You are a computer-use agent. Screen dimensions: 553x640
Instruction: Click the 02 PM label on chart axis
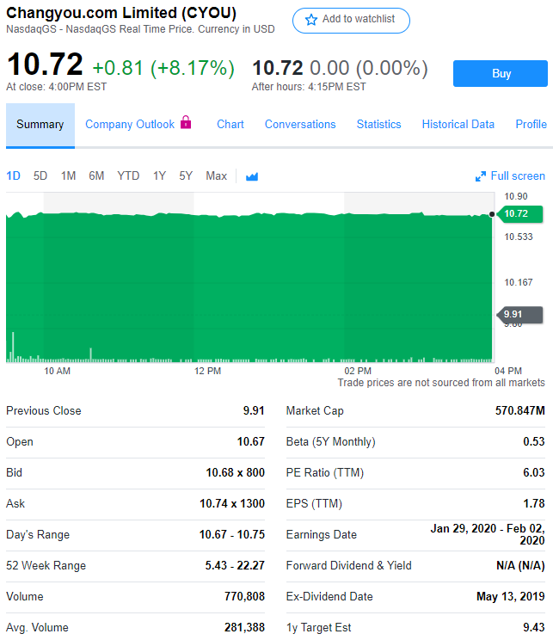tap(358, 371)
